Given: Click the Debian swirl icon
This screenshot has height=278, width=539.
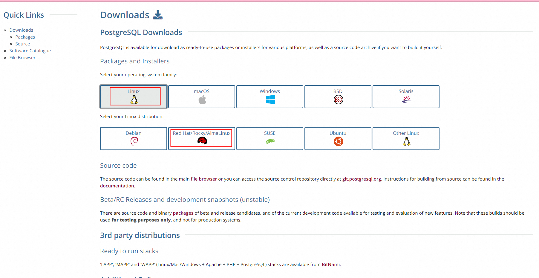Looking at the screenshot, I should [134, 141].
